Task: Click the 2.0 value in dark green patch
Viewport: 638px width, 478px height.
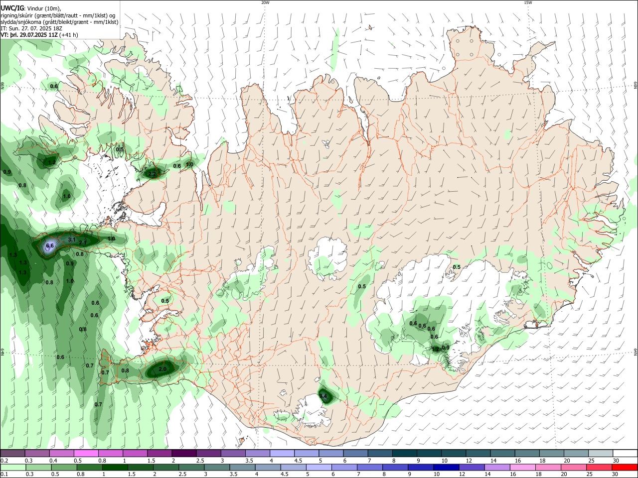Action: coord(162,369)
